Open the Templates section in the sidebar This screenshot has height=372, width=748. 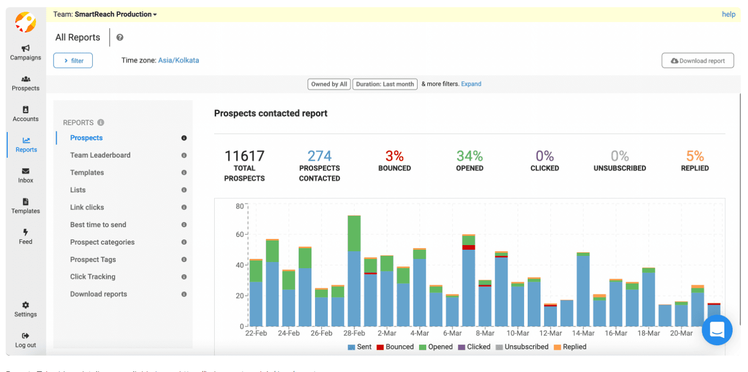pyautogui.click(x=25, y=206)
